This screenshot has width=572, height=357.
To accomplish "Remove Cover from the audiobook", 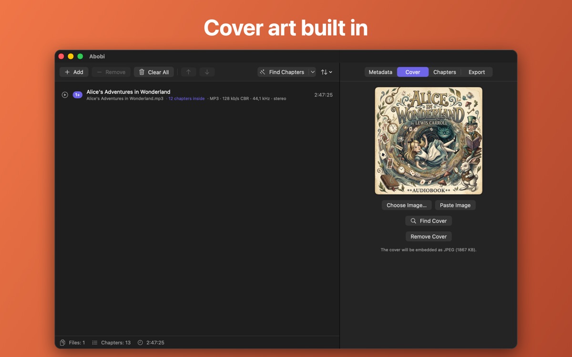I will pyautogui.click(x=429, y=237).
